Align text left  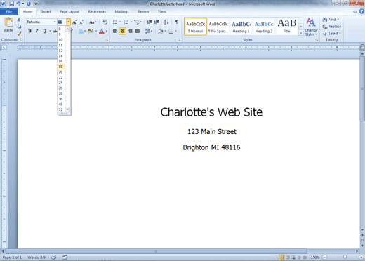[x=115, y=31]
